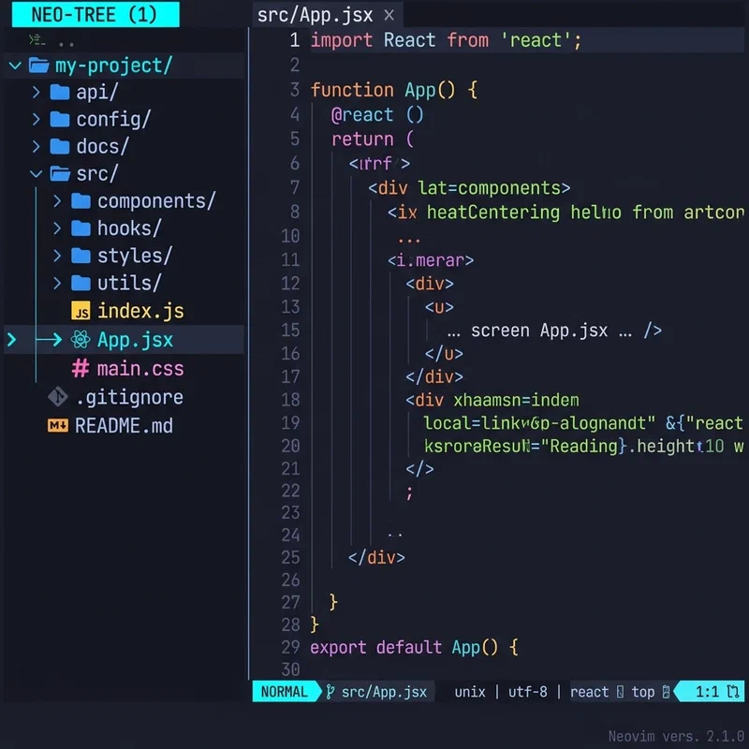
Task: Click the 1:1 cursor position indicator
Action: pyautogui.click(x=707, y=692)
